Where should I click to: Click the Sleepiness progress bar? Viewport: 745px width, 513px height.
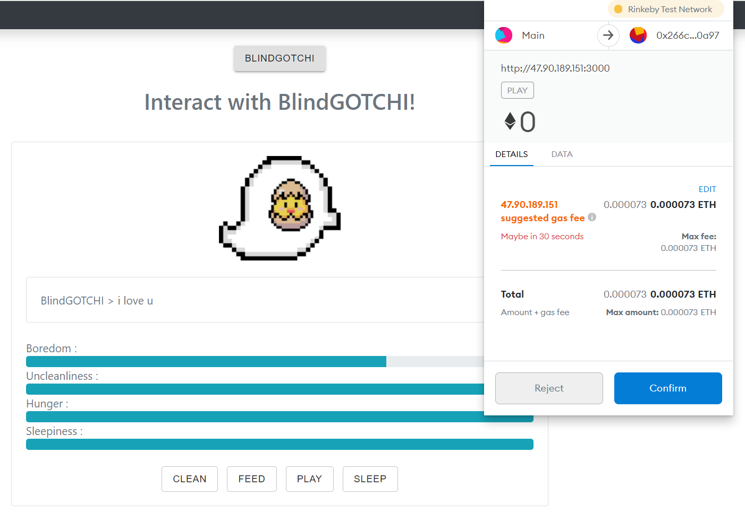[x=280, y=445]
